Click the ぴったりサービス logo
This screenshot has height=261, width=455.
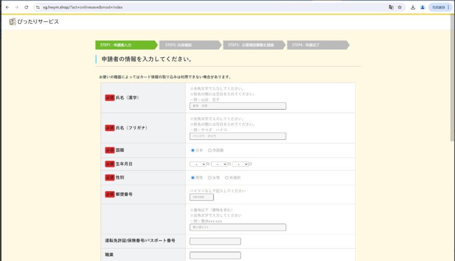(34, 21)
